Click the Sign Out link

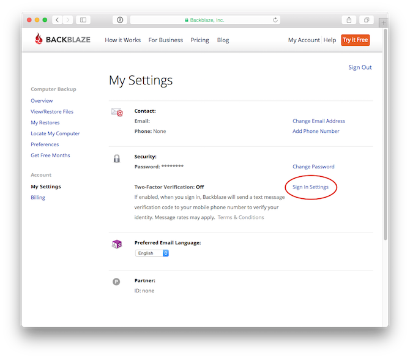pyautogui.click(x=360, y=67)
